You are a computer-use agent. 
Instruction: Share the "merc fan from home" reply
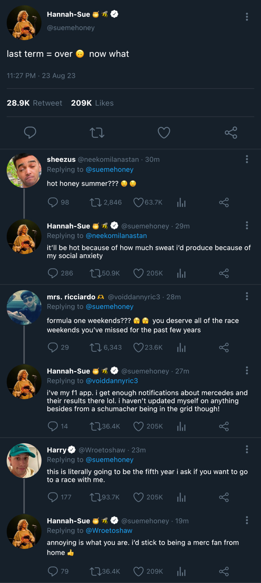coord(224,571)
